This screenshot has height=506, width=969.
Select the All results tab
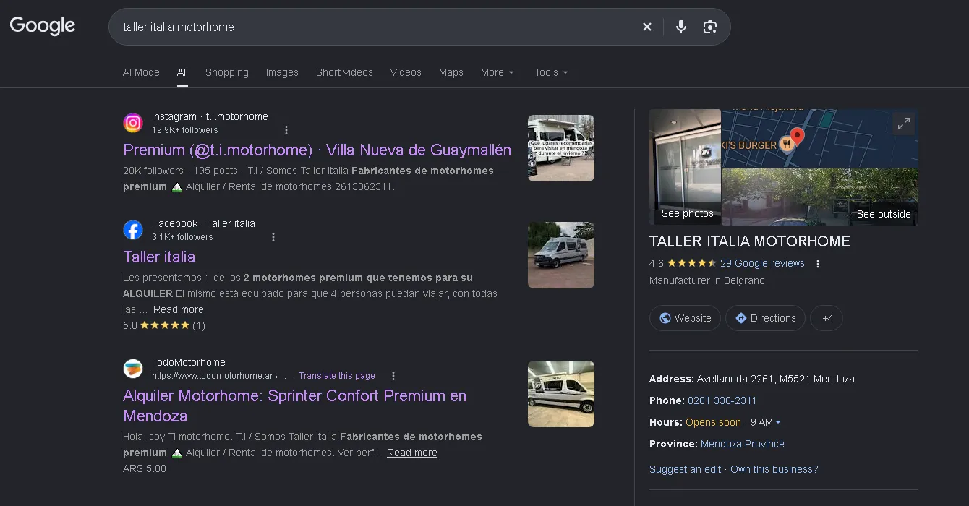pos(182,72)
